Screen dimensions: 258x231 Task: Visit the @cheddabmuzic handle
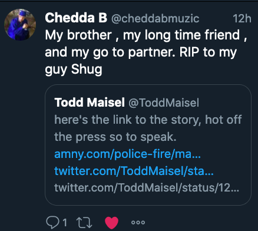coord(155,18)
